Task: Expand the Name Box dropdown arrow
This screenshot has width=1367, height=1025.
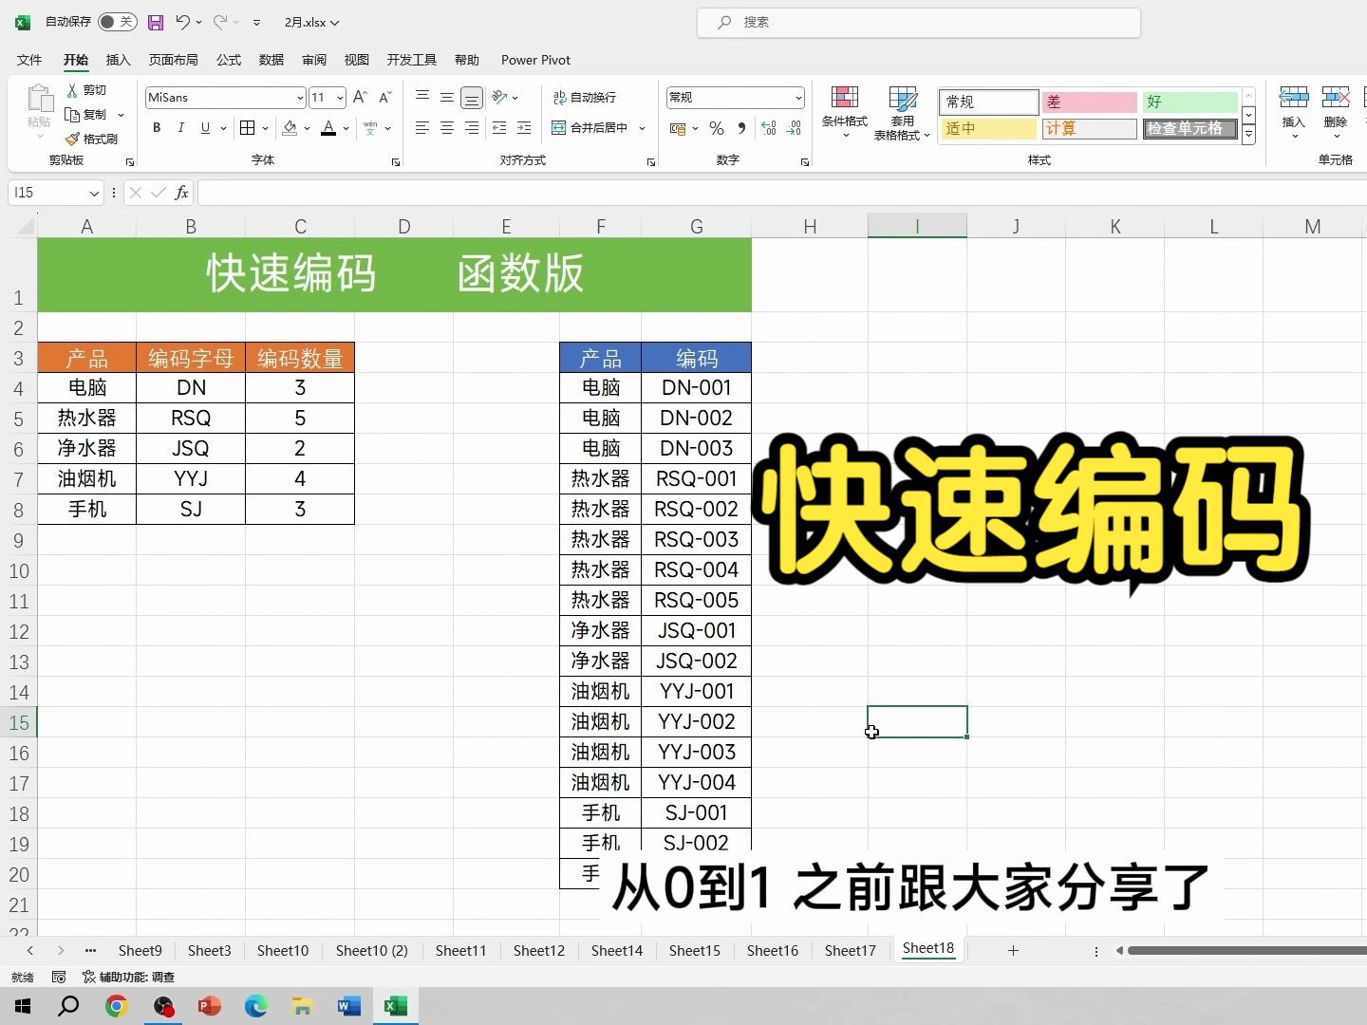Action: [94, 193]
